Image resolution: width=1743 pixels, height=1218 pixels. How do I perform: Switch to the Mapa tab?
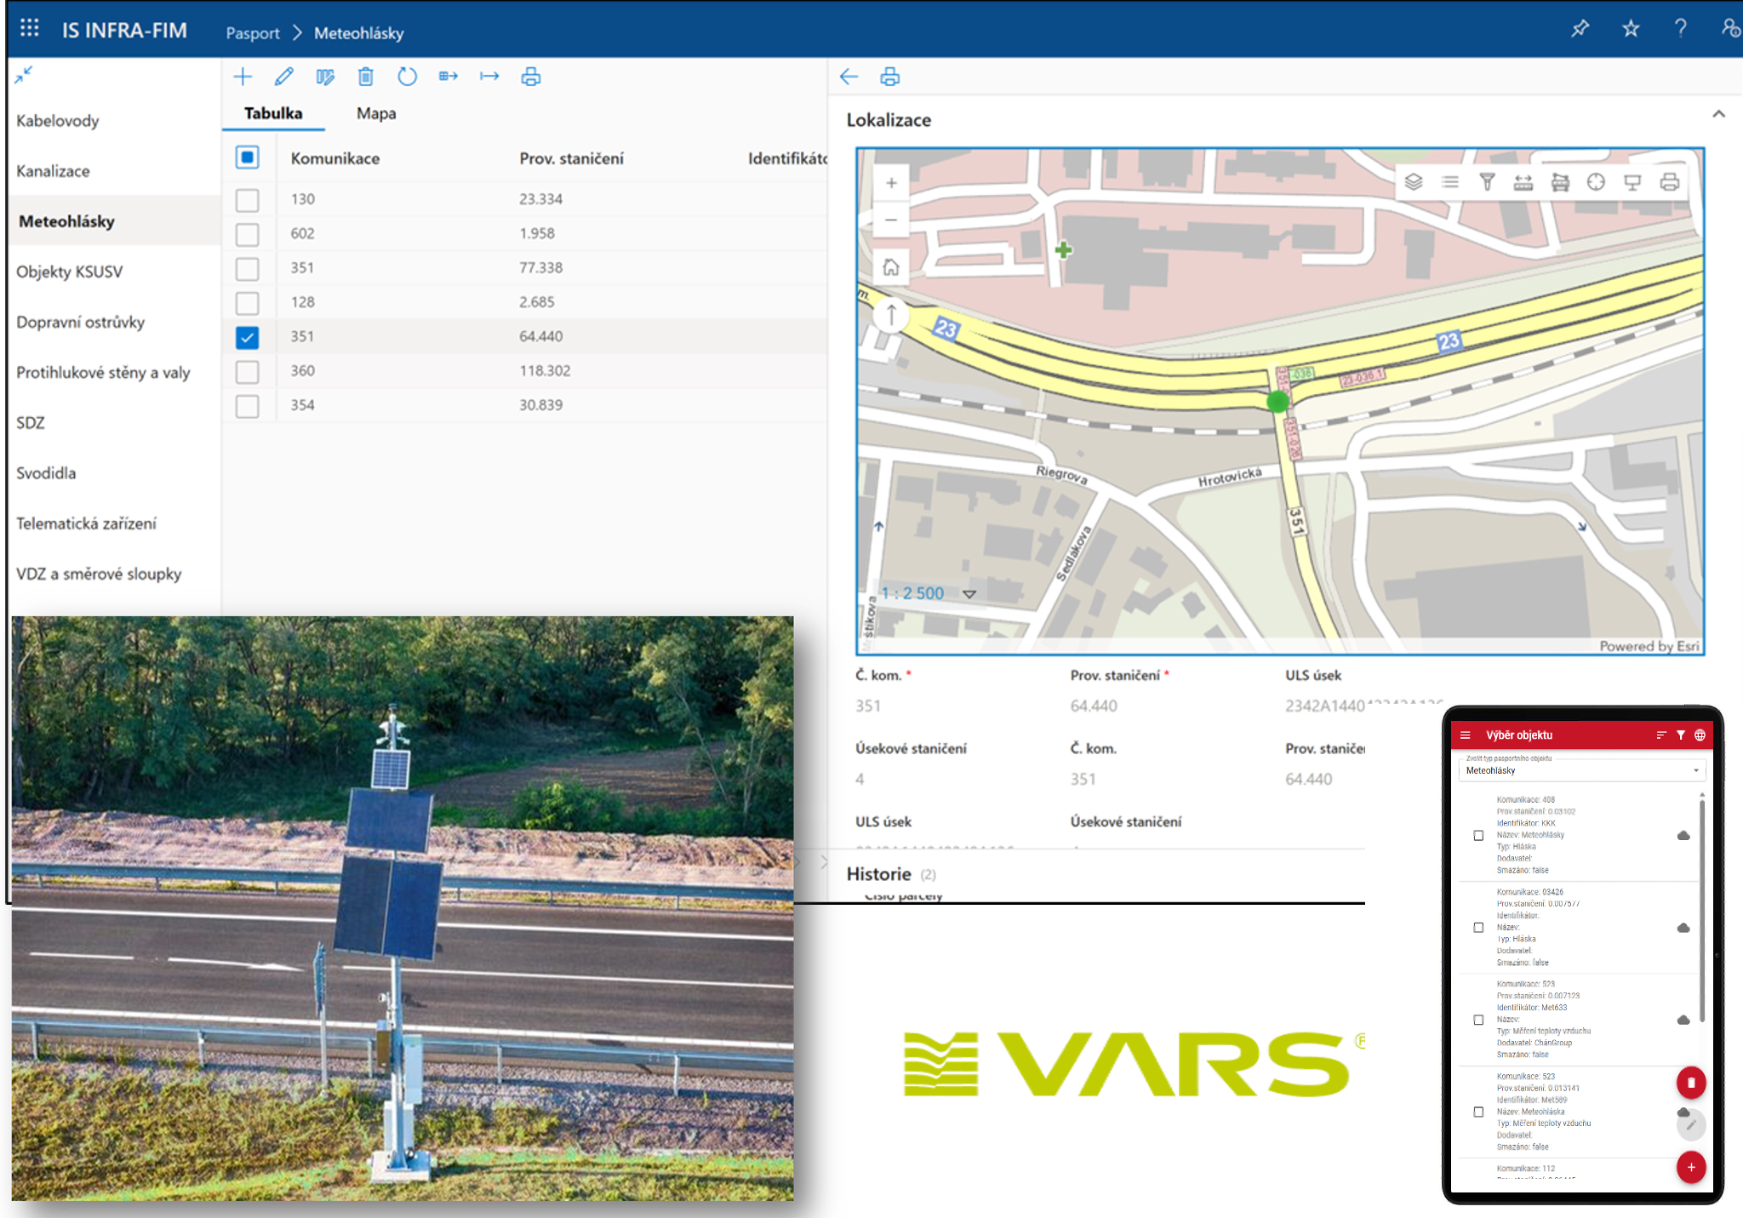click(x=376, y=113)
